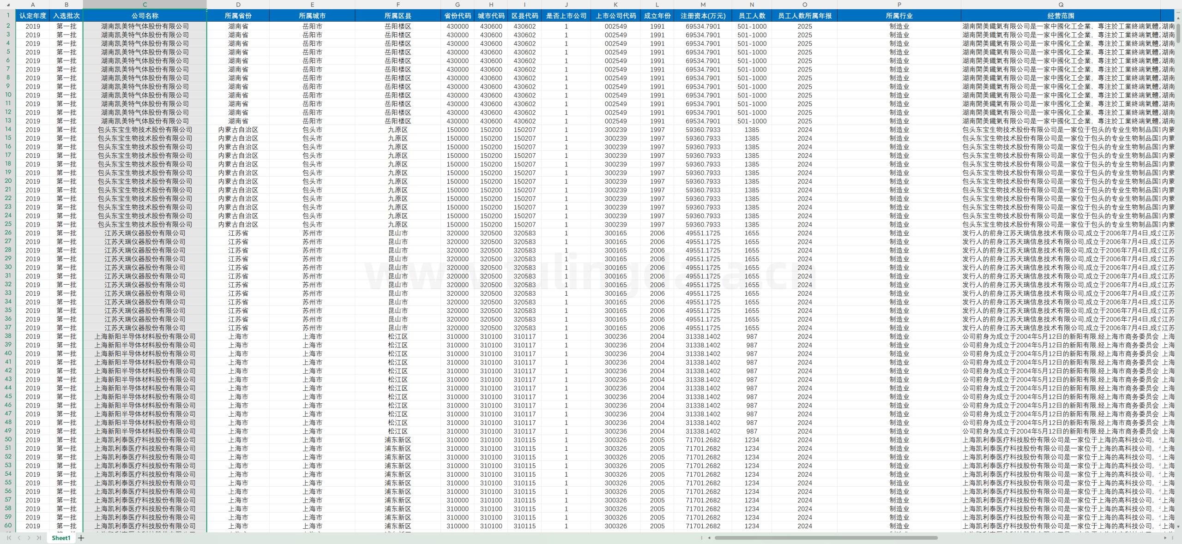
Task: Click 内蒙古自治区 cell in row 20
Action: pos(238,181)
